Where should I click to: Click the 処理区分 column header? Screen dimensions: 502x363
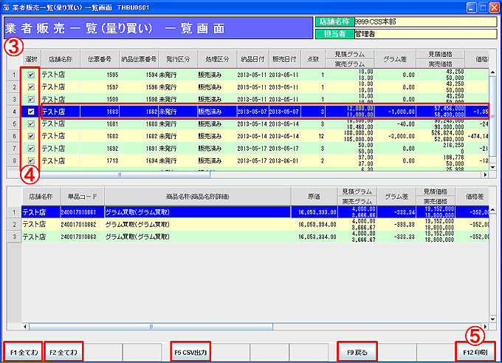click(216, 58)
